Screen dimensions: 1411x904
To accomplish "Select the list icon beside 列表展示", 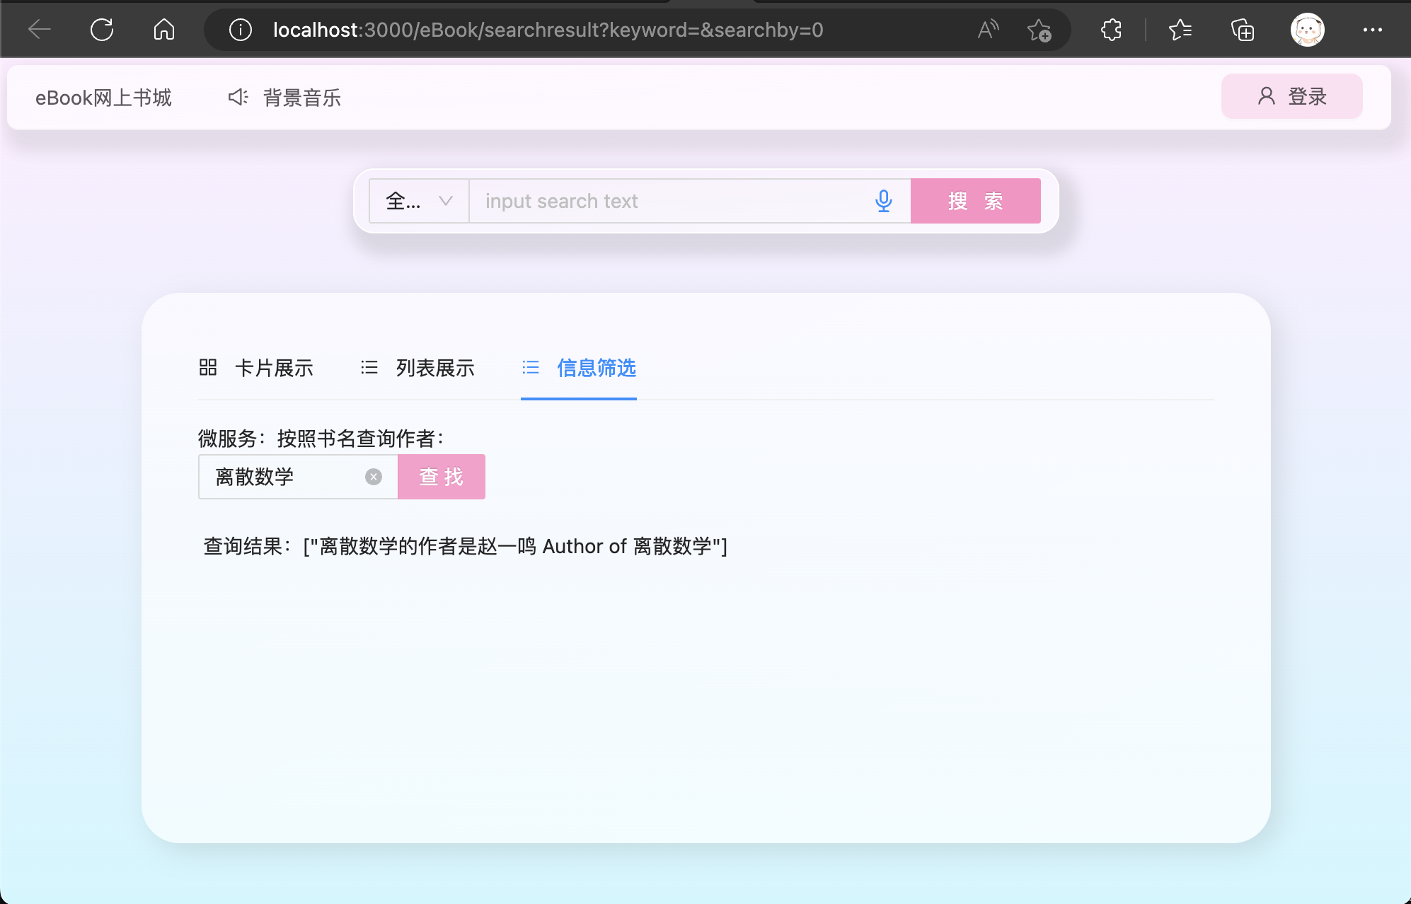I will 369,367.
